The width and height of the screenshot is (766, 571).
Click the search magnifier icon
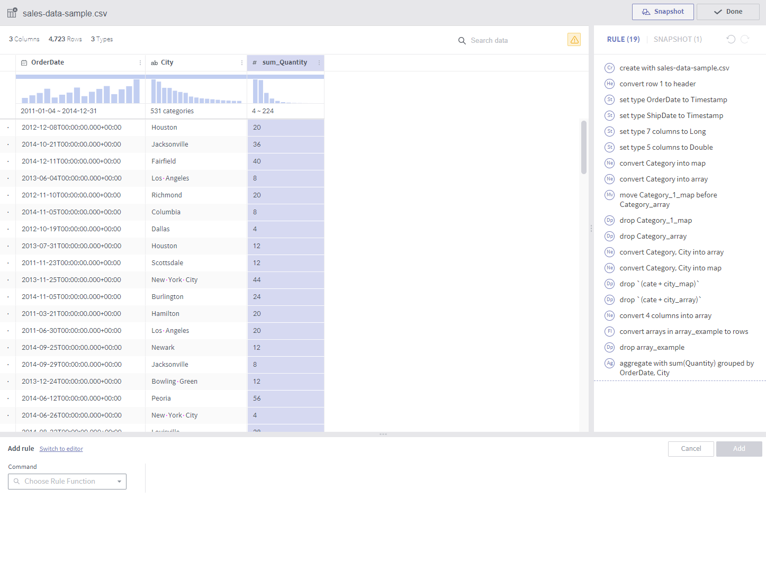point(462,41)
